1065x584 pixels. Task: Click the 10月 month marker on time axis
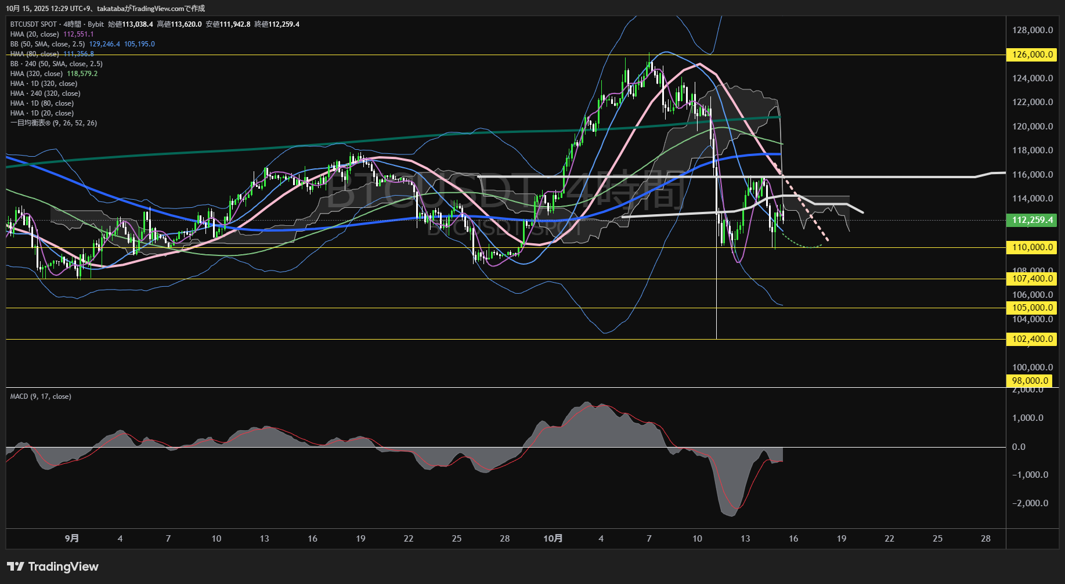(553, 539)
